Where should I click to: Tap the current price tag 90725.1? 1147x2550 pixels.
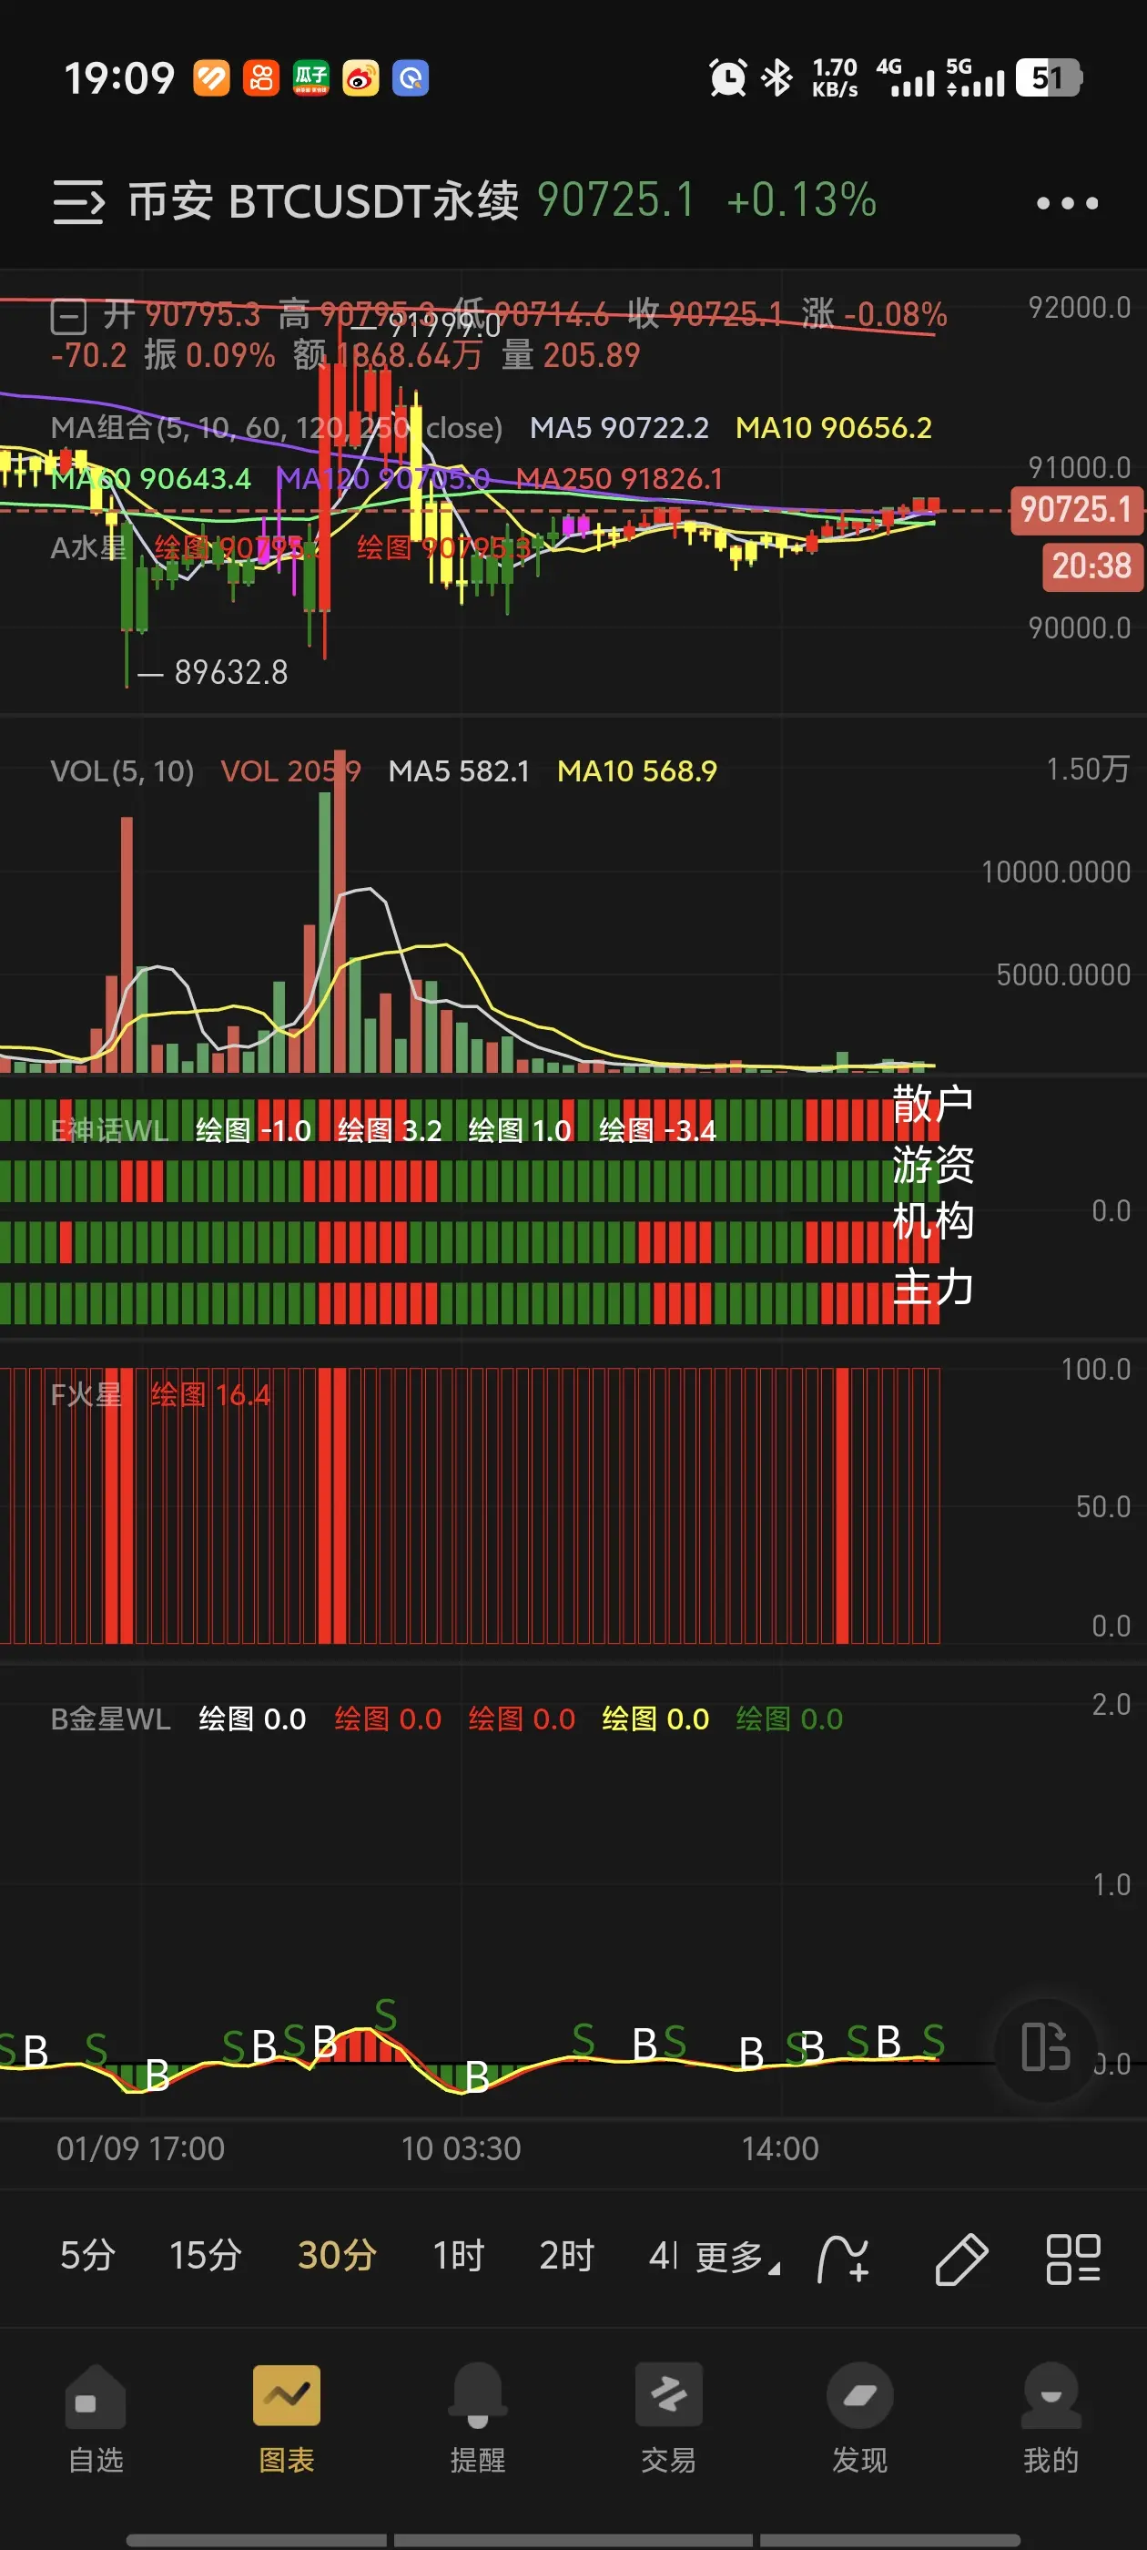tap(1076, 510)
